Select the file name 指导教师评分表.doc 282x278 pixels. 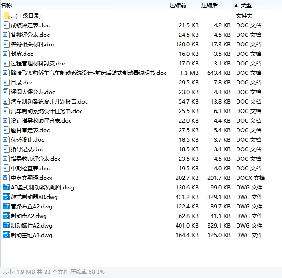click(35, 159)
